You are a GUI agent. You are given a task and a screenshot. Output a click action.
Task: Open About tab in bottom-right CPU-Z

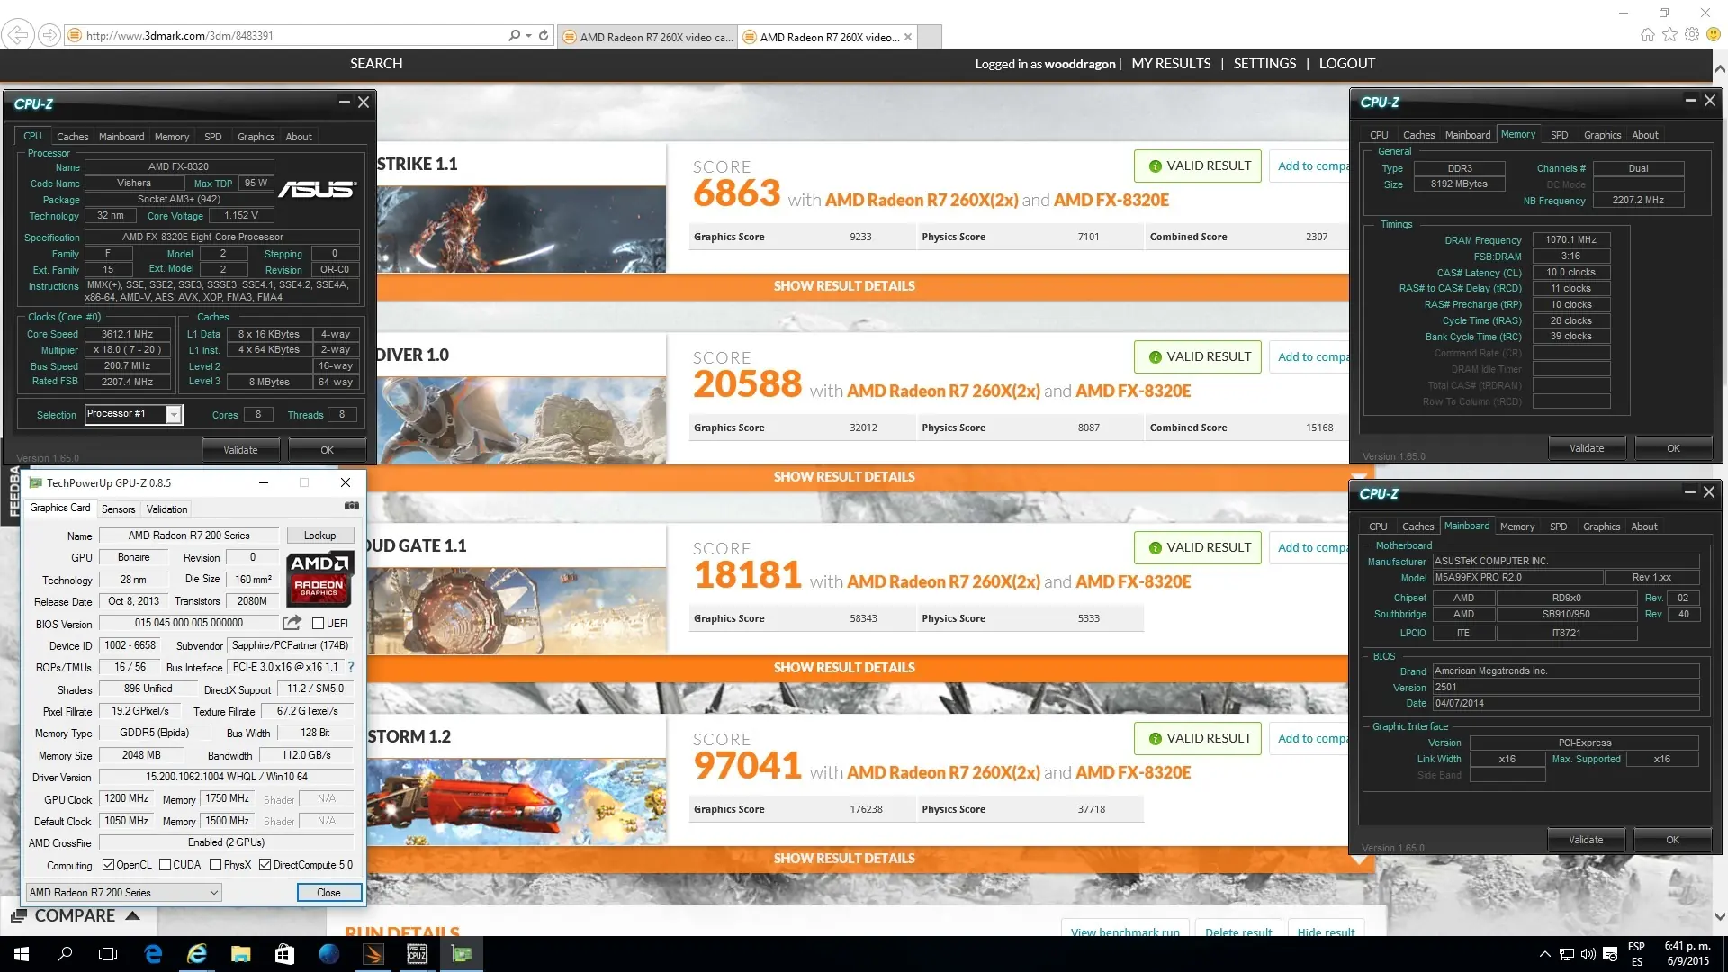[x=1643, y=526]
